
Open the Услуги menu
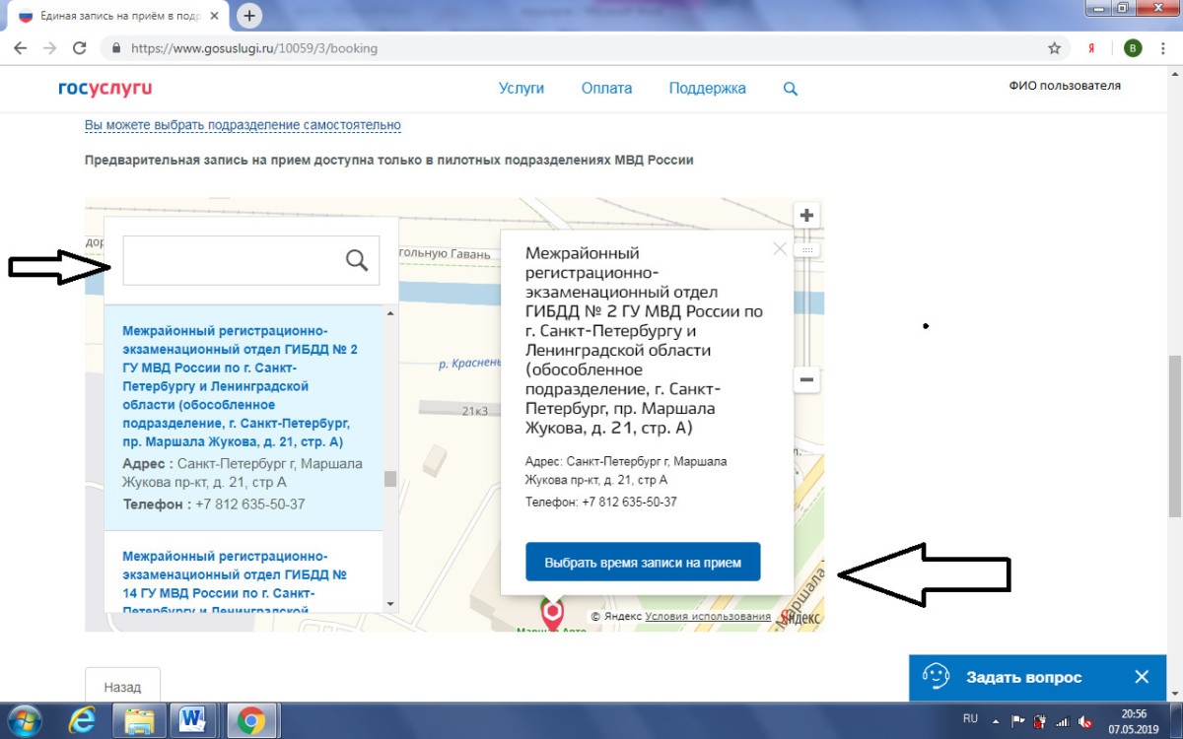click(522, 89)
